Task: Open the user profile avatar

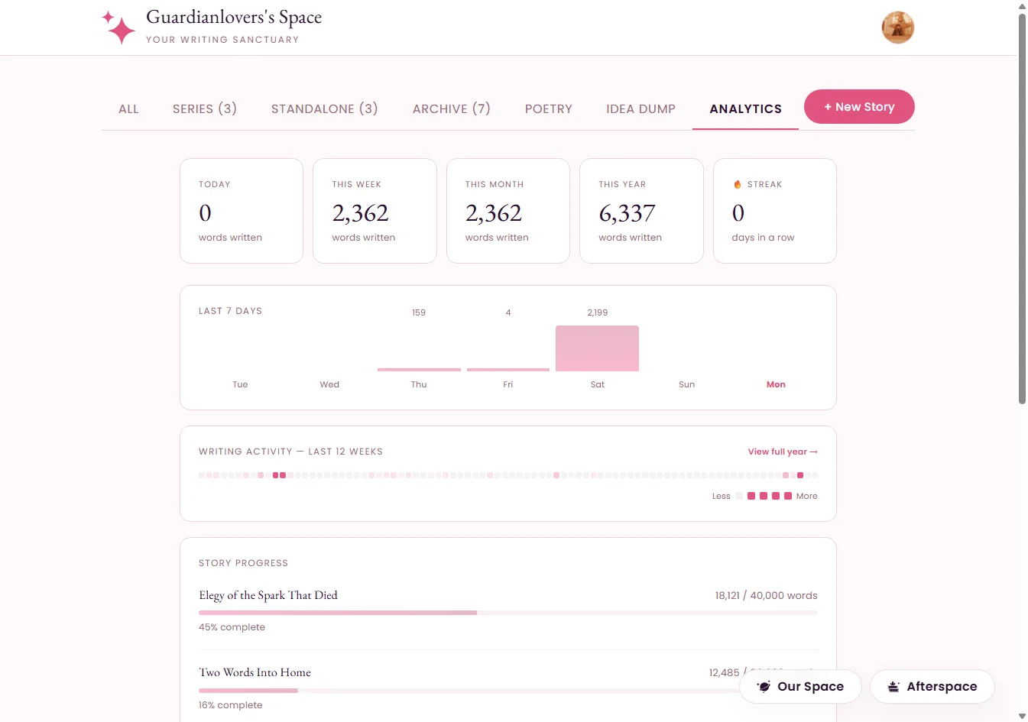Action: [x=898, y=28]
